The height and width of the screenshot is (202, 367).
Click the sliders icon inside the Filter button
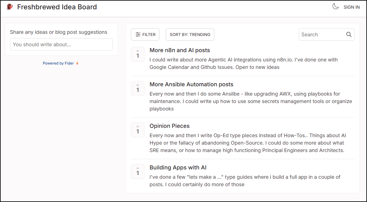tap(138, 34)
